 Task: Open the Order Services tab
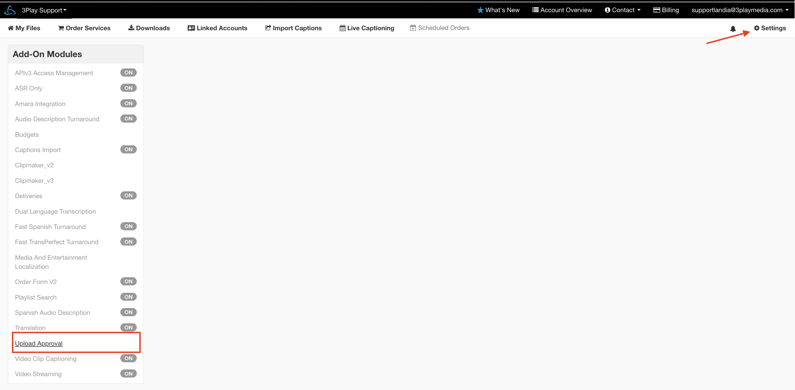84,28
